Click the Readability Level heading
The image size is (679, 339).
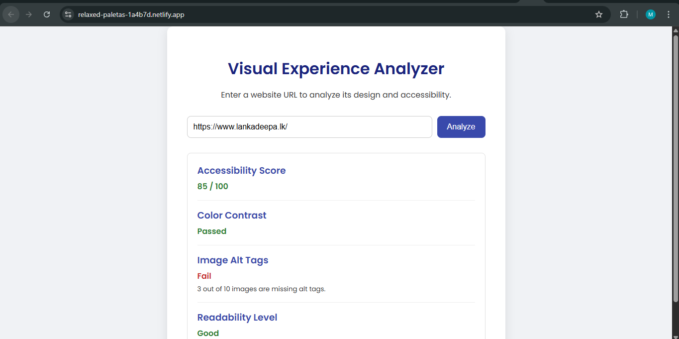point(237,317)
